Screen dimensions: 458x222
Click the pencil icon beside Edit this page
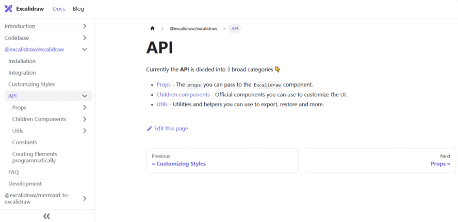150,129
